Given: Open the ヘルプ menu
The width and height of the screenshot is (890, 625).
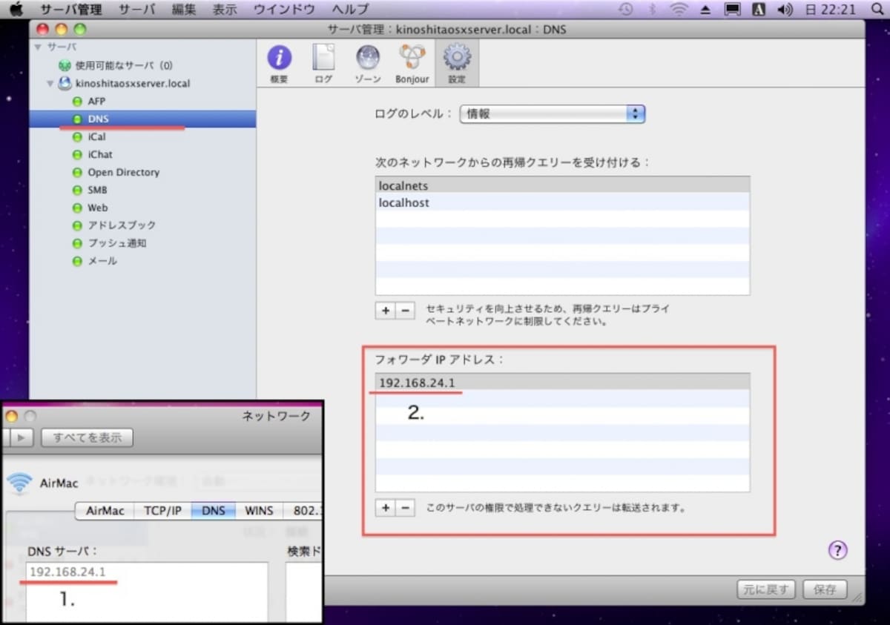Looking at the screenshot, I should tap(350, 10).
